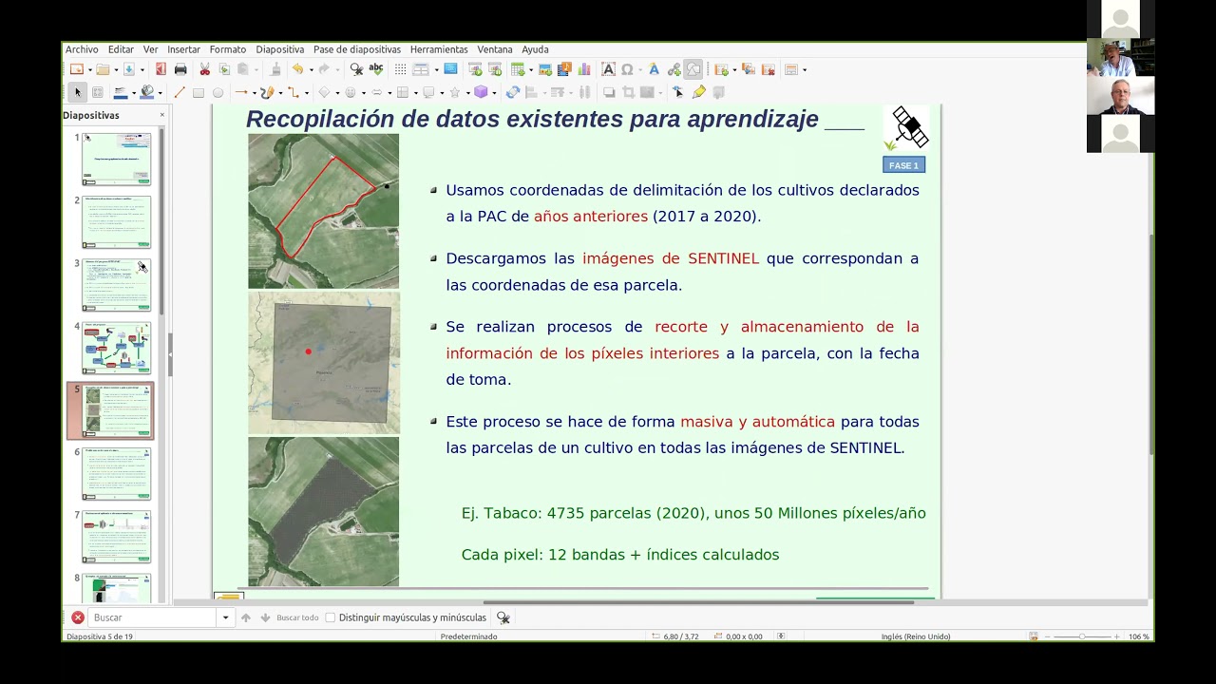Click the 106 % zoom level
Screen dimensions: 1216x684
point(1138,636)
